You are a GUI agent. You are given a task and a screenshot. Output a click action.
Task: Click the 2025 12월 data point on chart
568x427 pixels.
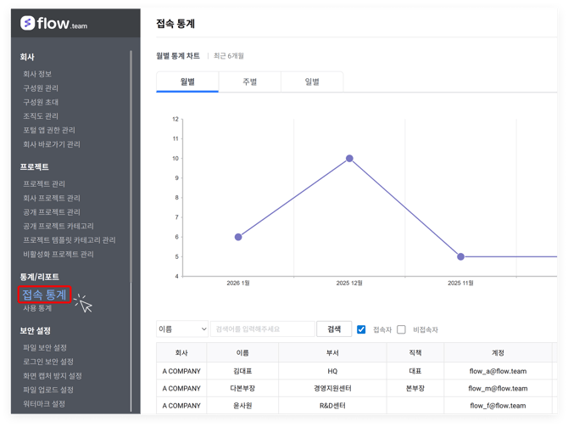click(x=349, y=159)
